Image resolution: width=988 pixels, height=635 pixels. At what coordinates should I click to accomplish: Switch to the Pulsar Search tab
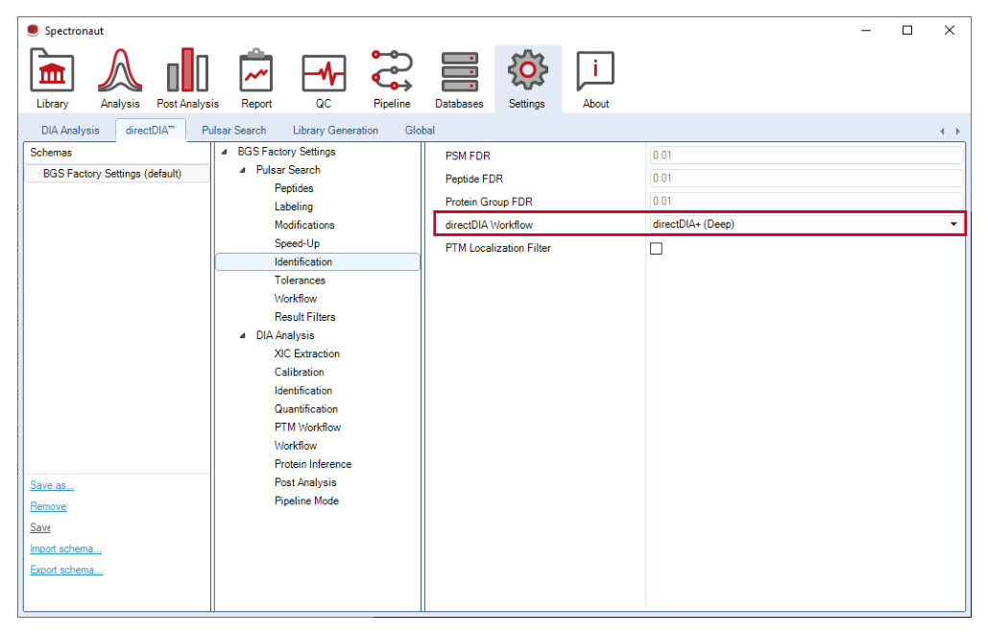click(x=233, y=131)
